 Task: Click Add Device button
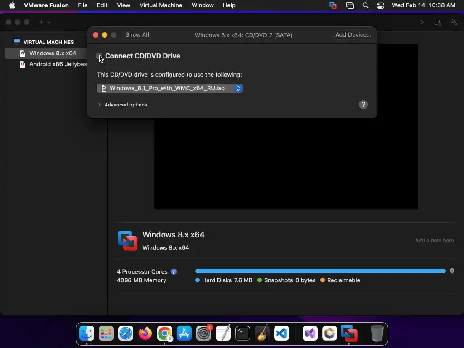click(x=353, y=34)
